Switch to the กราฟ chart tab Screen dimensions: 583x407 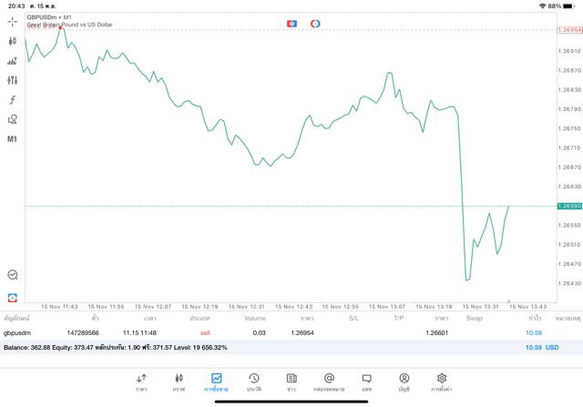179,382
